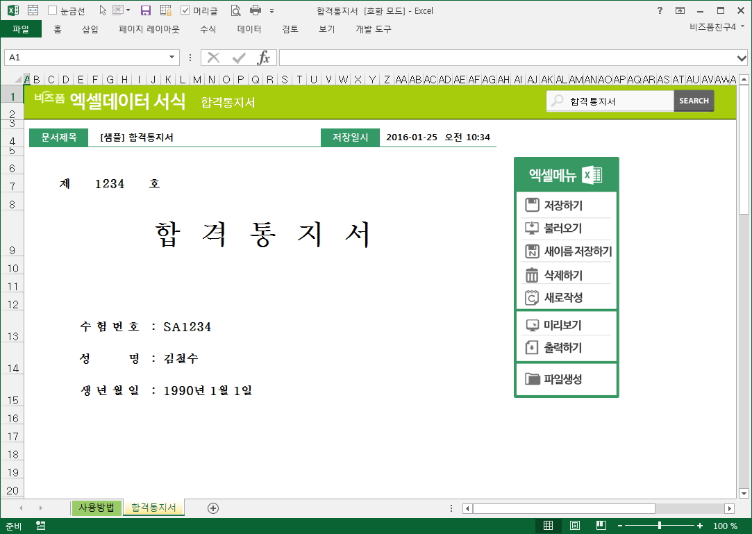Click the save icon in the quick access toolbar

[x=146, y=10]
